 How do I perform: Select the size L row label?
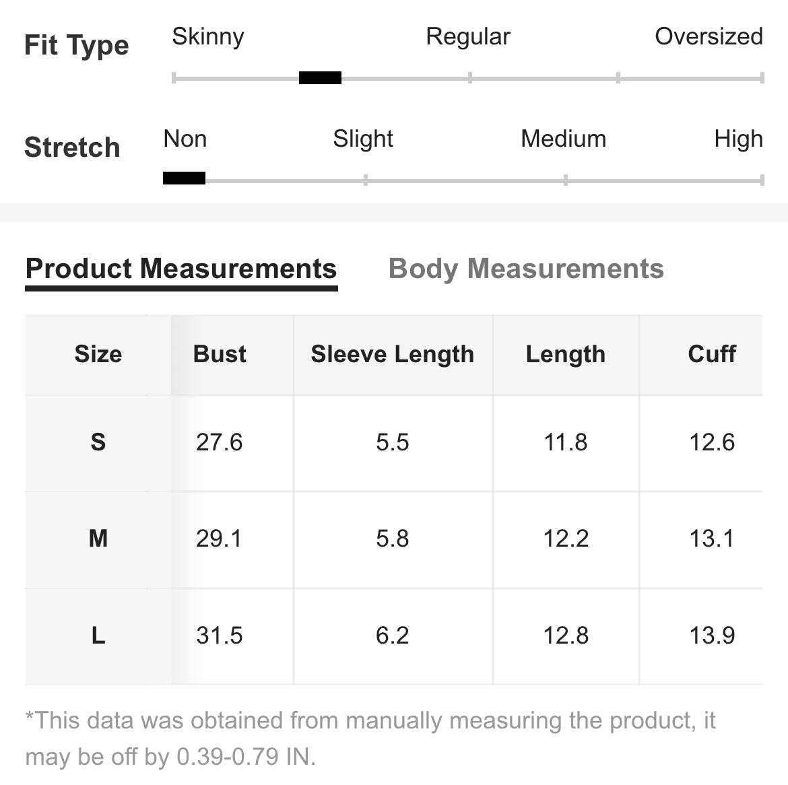click(x=98, y=636)
